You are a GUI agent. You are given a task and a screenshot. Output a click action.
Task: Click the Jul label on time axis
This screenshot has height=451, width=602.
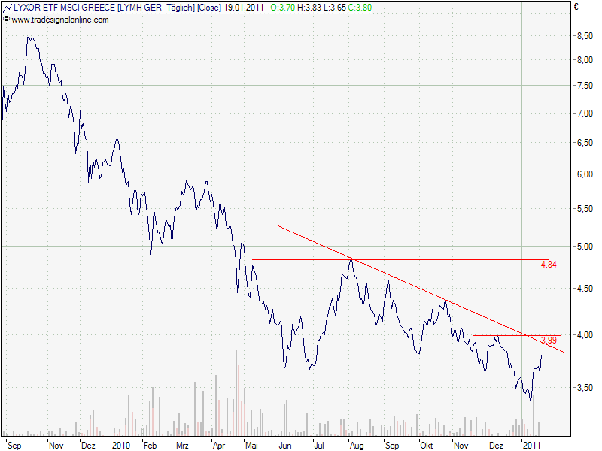point(319,446)
